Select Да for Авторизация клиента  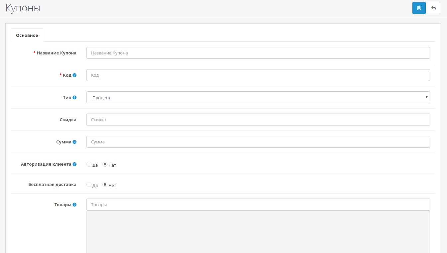[89, 164]
